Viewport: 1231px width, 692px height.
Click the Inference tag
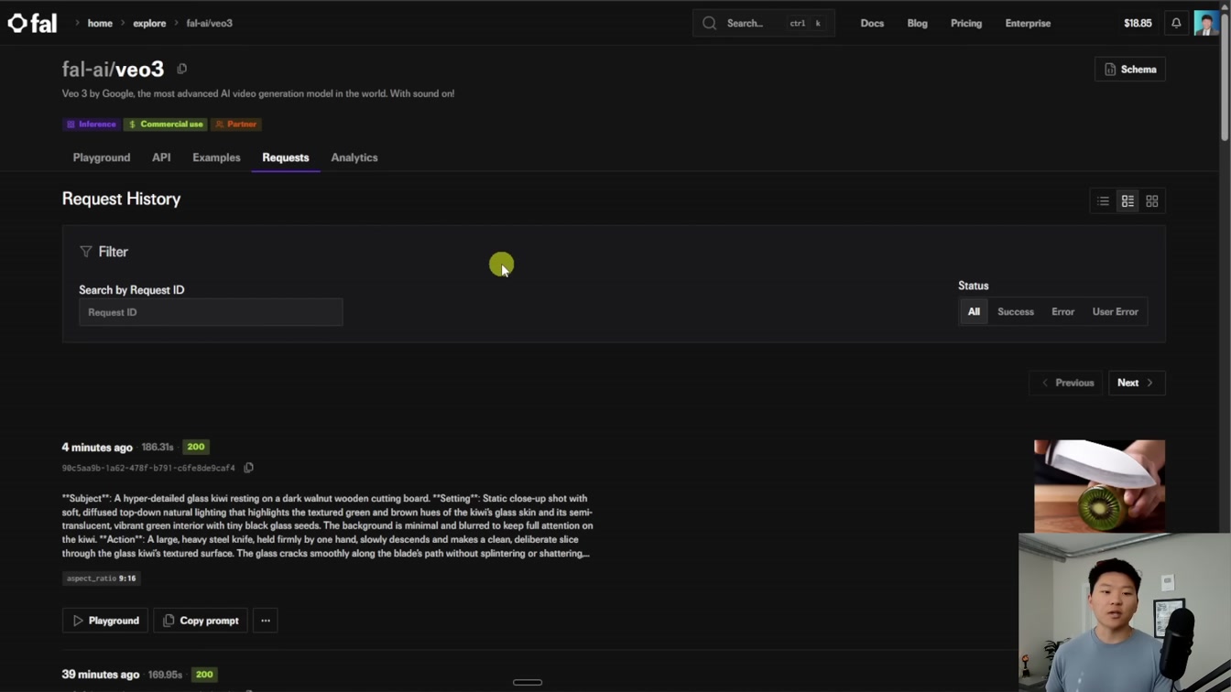(x=92, y=124)
